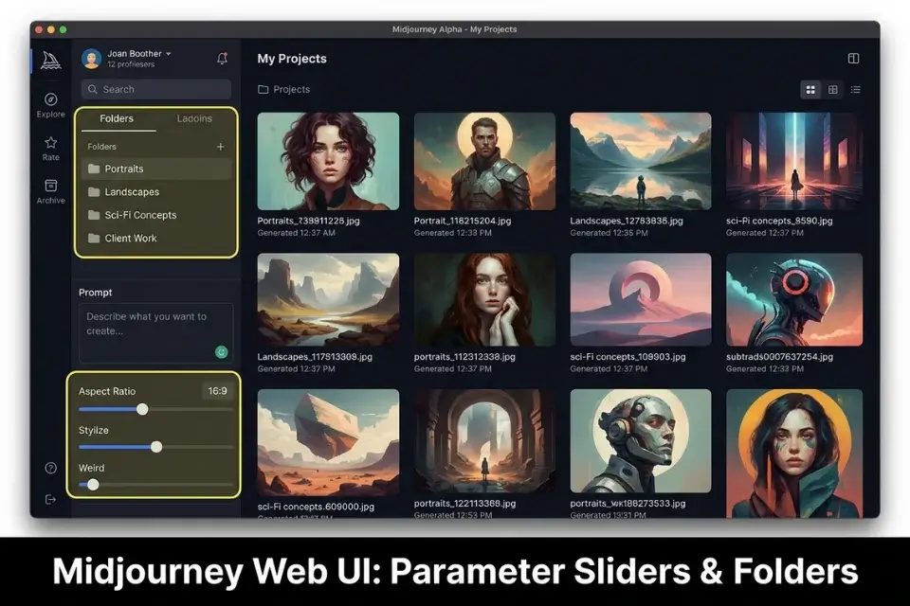Click the 16:9 aspect ratio value

click(217, 391)
